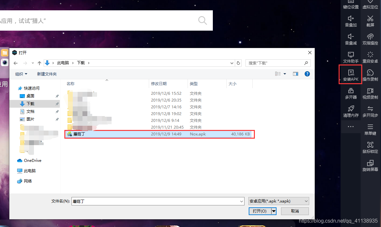Expand address bar history dropdown
The width and height of the screenshot is (381, 227).
[232, 63]
